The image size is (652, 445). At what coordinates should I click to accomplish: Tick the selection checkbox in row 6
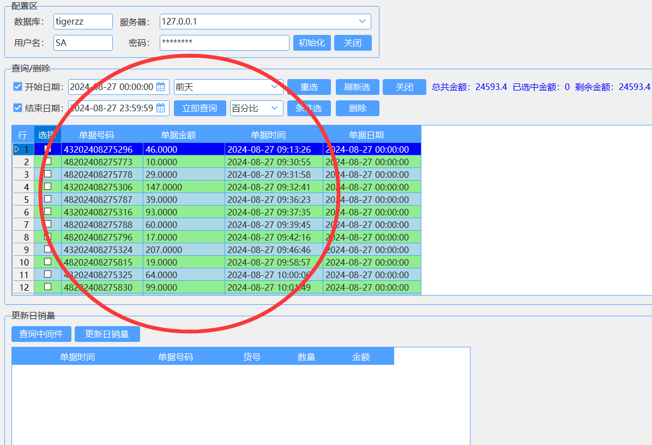coord(47,212)
